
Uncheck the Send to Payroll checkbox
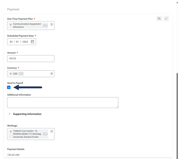pos(9,87)
